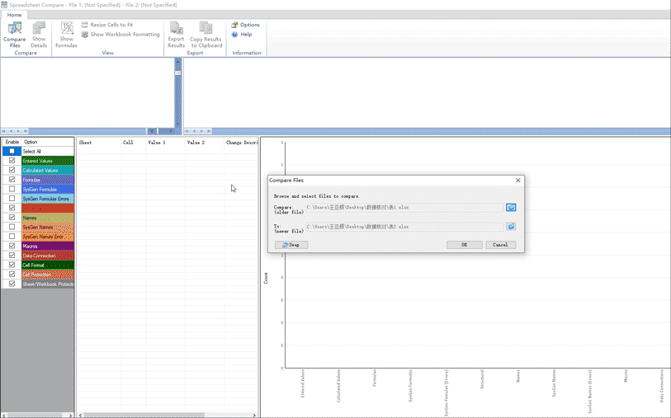Select the Home ribbon tab

tap(15, 15)
